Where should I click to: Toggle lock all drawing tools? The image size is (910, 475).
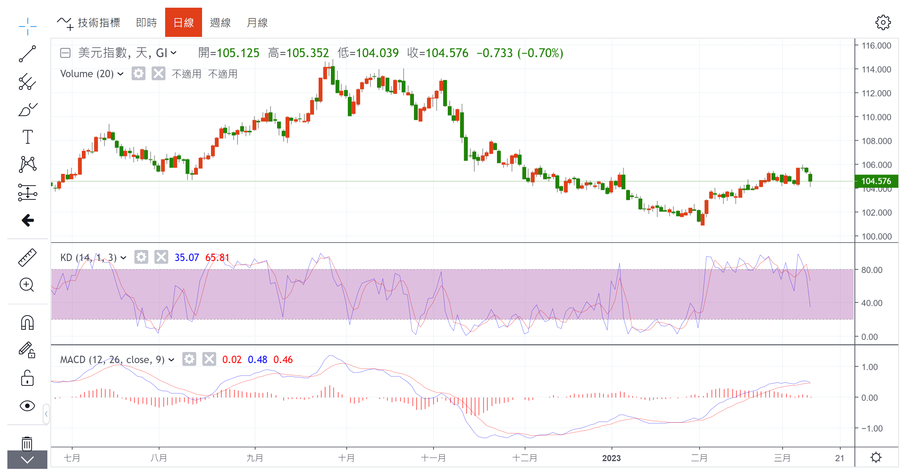(27, 378)
